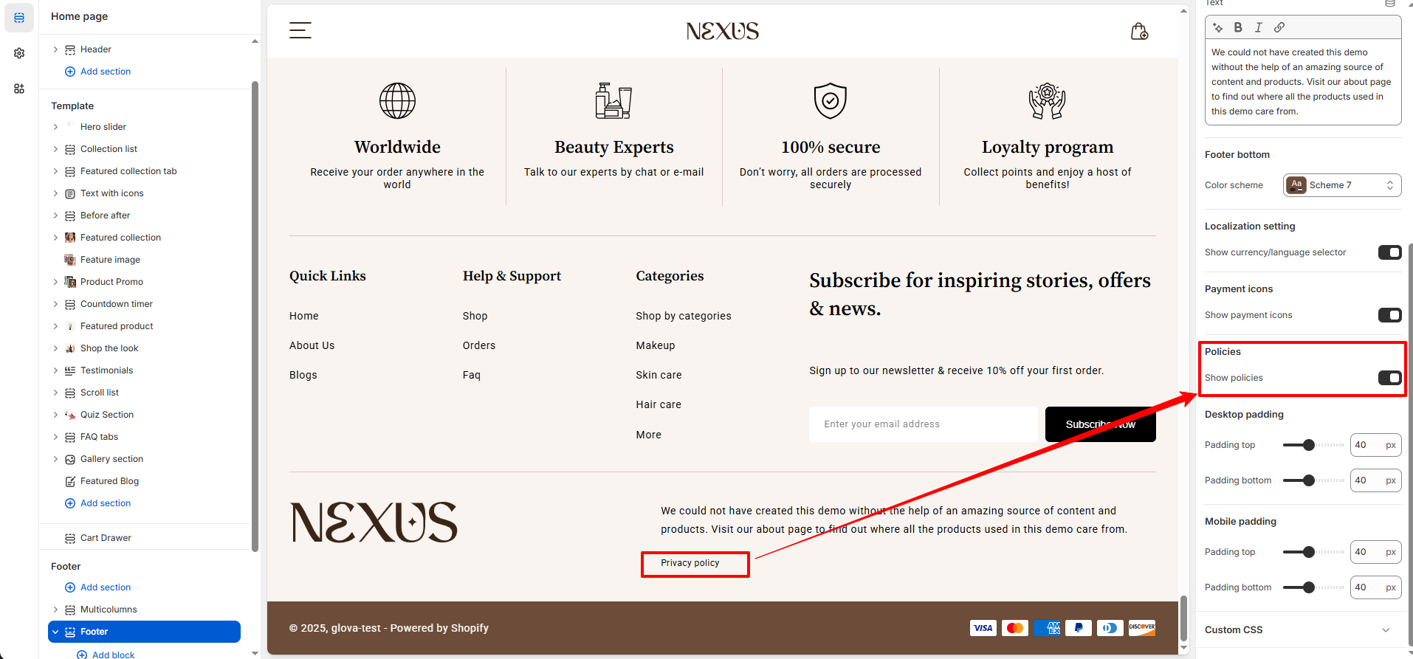Click the shopping cart icon in preview
Screen dimensions: 1413x659
1139,31
